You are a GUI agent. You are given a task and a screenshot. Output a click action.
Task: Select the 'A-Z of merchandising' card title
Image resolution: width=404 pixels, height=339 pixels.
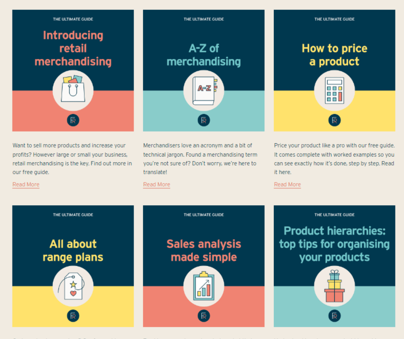[204, 55]
